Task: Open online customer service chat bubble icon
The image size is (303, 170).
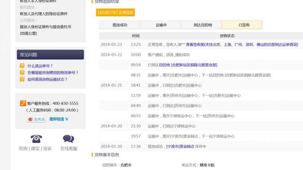Action: [x=69, y=139]
